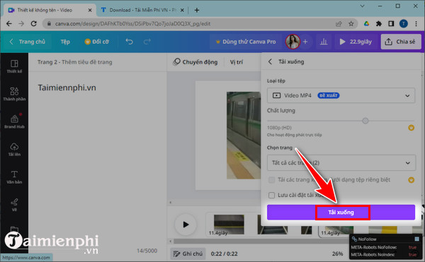This screenshot has width=425, height=262.
Task: Open the Vẽ draw tool
Action: tap(14, 205)
